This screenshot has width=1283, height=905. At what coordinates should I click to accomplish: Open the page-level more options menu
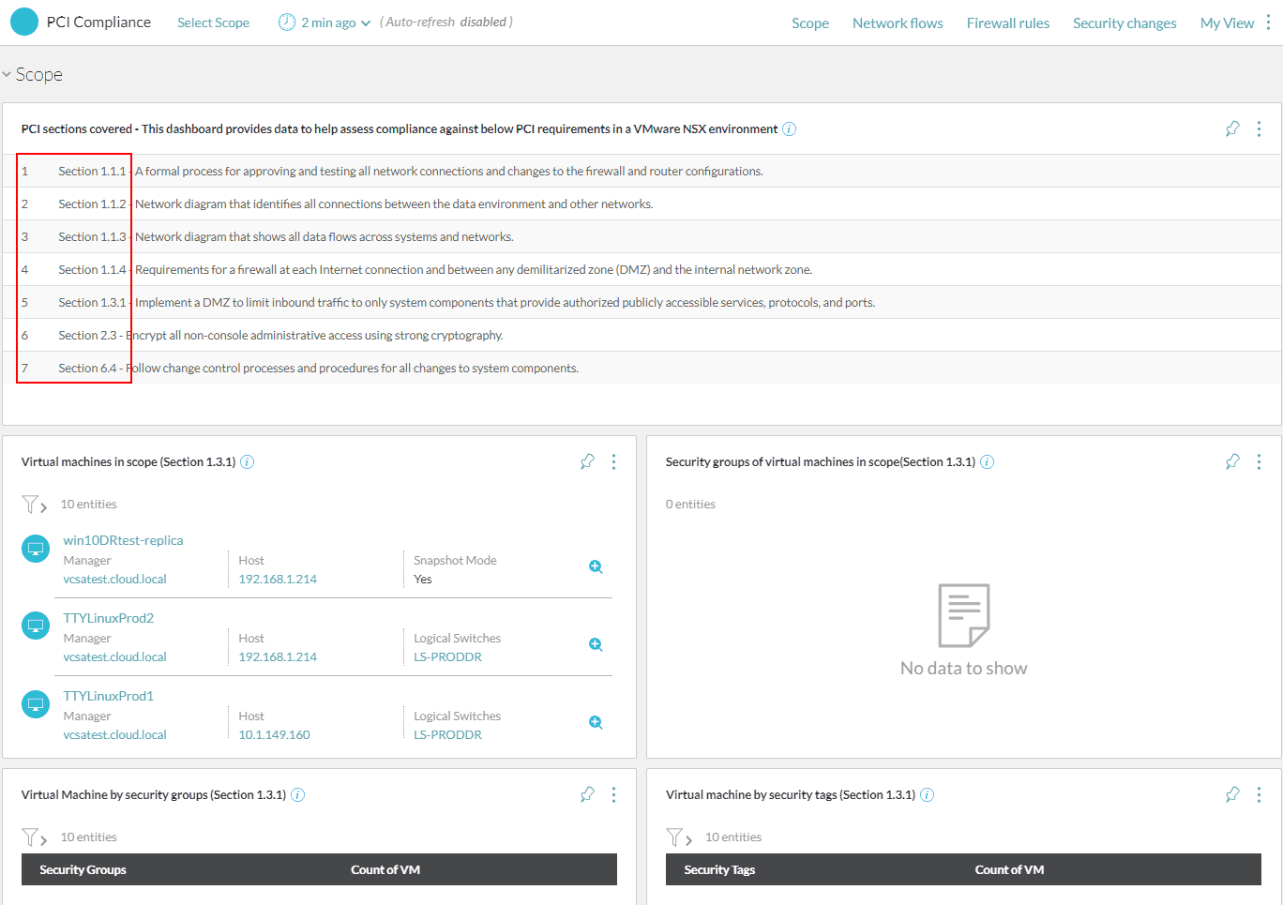[1268, 23]
